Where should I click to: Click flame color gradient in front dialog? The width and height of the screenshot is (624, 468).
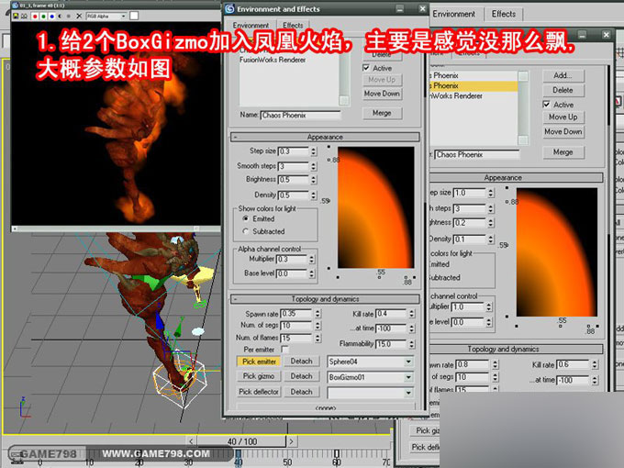coord(375,207)
